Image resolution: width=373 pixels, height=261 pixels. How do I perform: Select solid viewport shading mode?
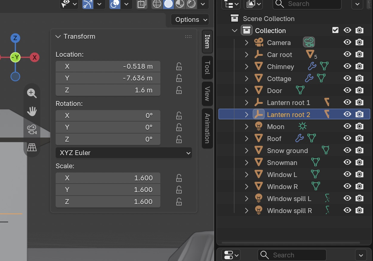coord(168,4)
